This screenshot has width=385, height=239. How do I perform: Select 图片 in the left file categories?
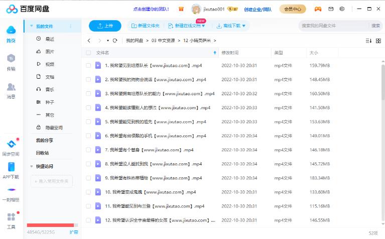(50, 52)
